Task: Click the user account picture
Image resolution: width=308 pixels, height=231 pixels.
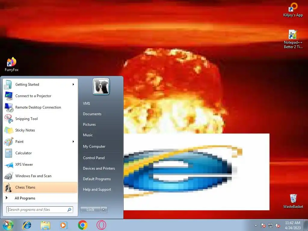Action: (x=101, y=86)
